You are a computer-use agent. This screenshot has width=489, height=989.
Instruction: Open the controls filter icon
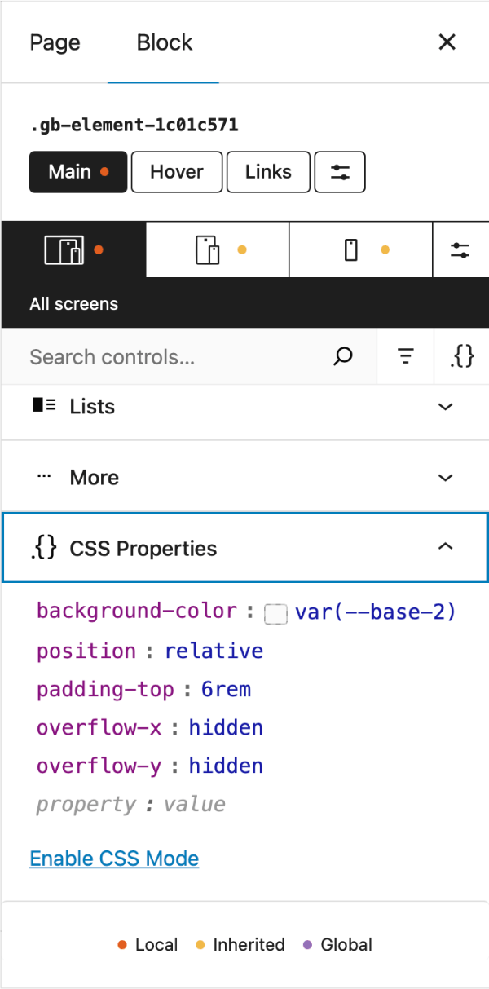coord(405,356)
